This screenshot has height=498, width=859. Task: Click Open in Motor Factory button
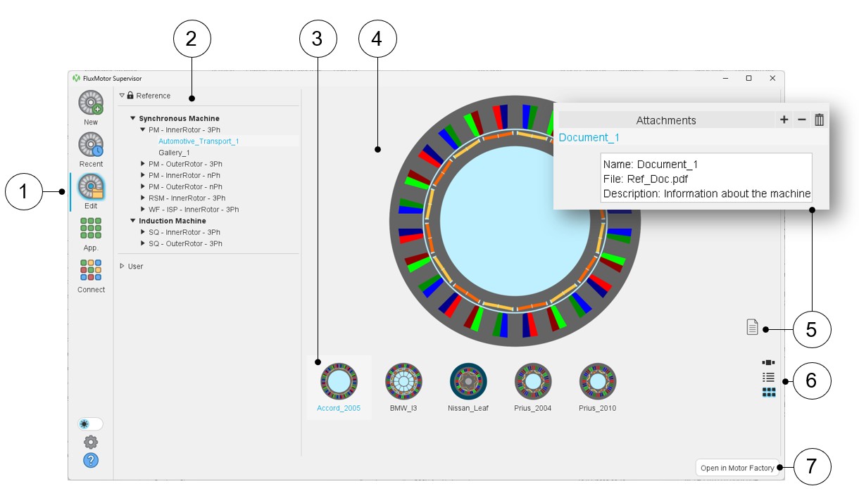[737, 468]
